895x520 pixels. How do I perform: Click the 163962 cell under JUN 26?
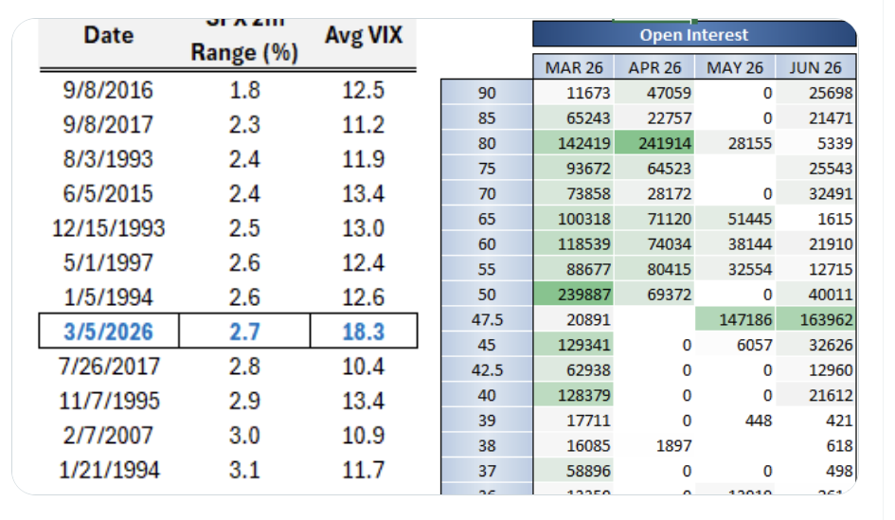(816, 320)
